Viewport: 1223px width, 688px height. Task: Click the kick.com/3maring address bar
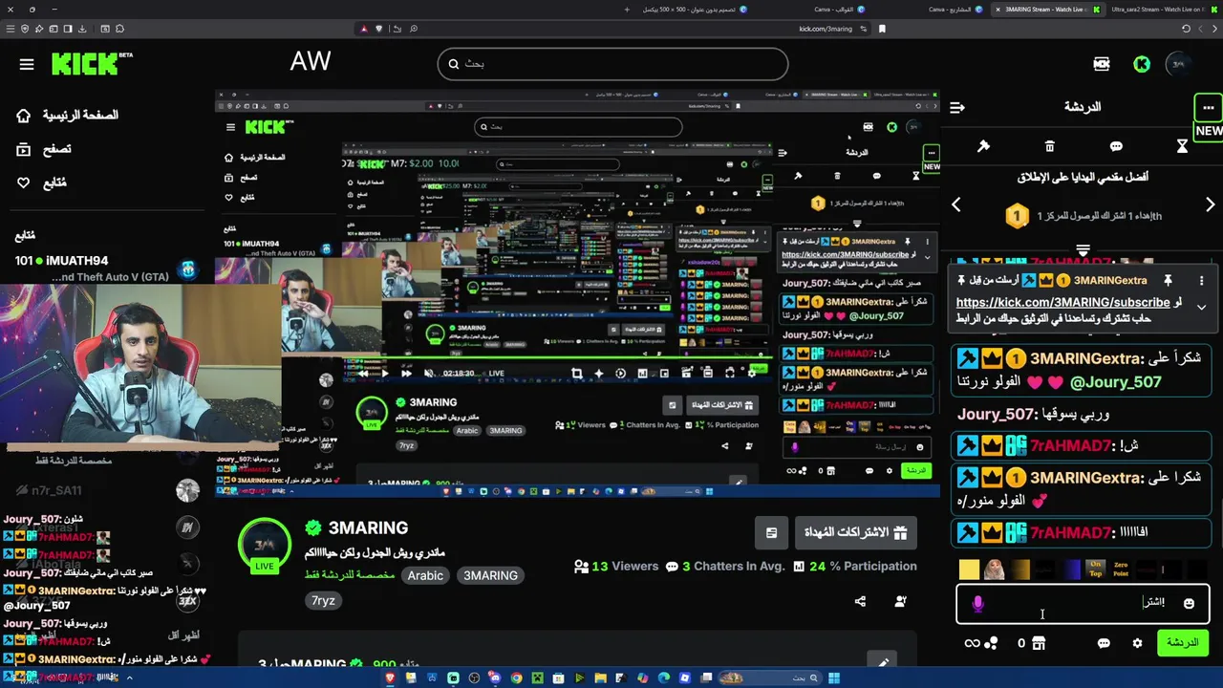point(826,29)
